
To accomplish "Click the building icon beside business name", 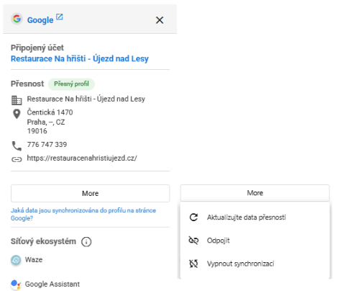I will (x=17, y=100).
